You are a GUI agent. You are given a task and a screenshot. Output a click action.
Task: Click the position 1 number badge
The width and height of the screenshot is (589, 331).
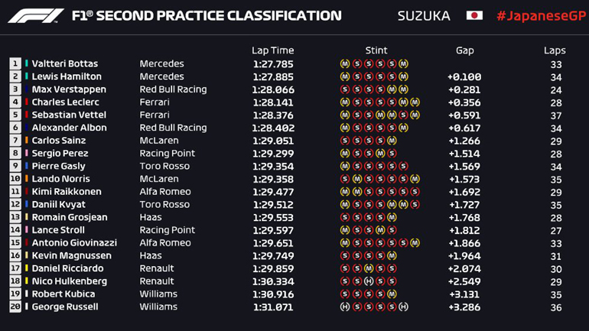tap(15, 64)
